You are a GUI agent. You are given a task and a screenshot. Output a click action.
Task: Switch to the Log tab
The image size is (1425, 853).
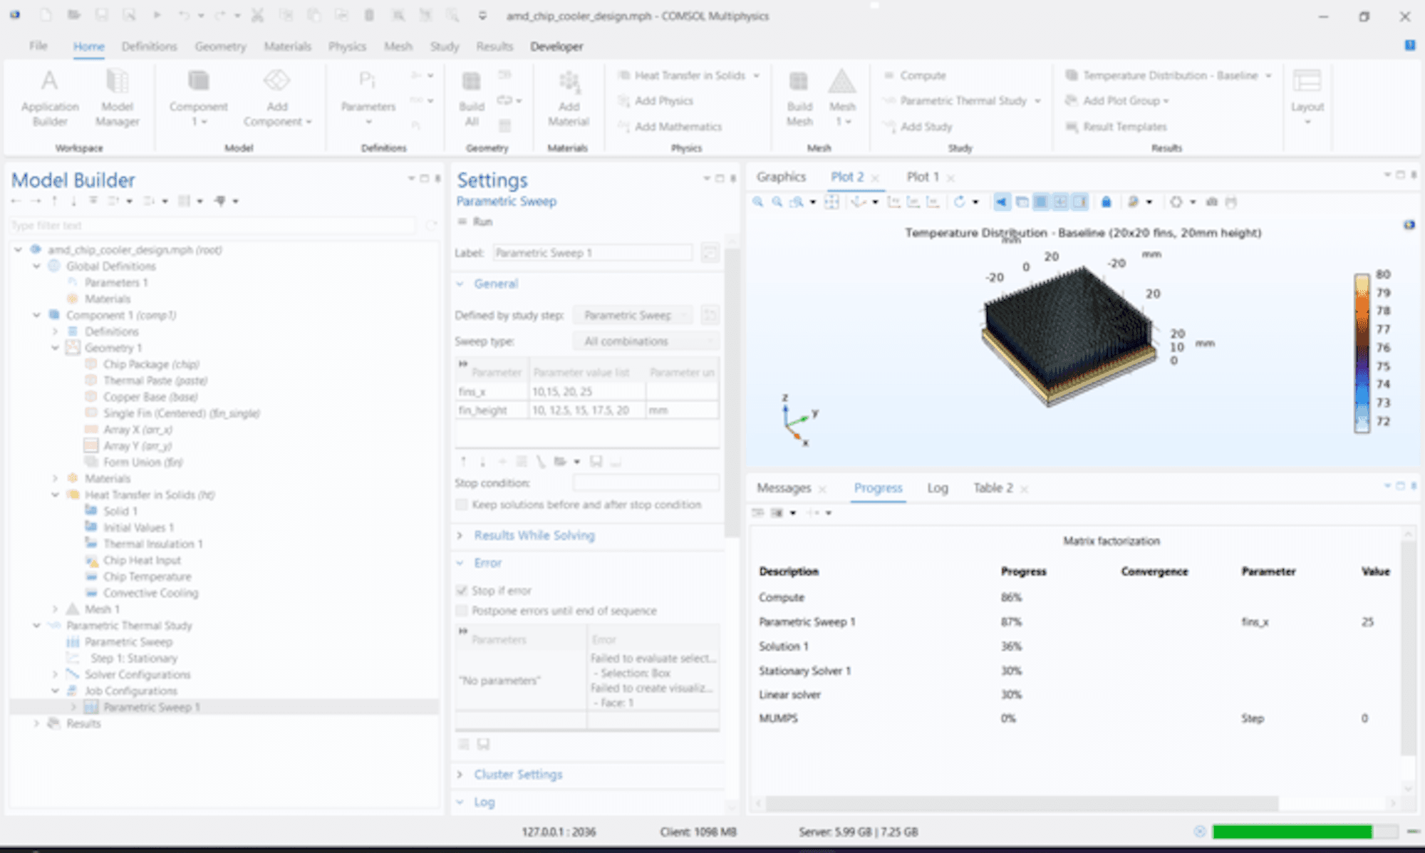(937, 488)
